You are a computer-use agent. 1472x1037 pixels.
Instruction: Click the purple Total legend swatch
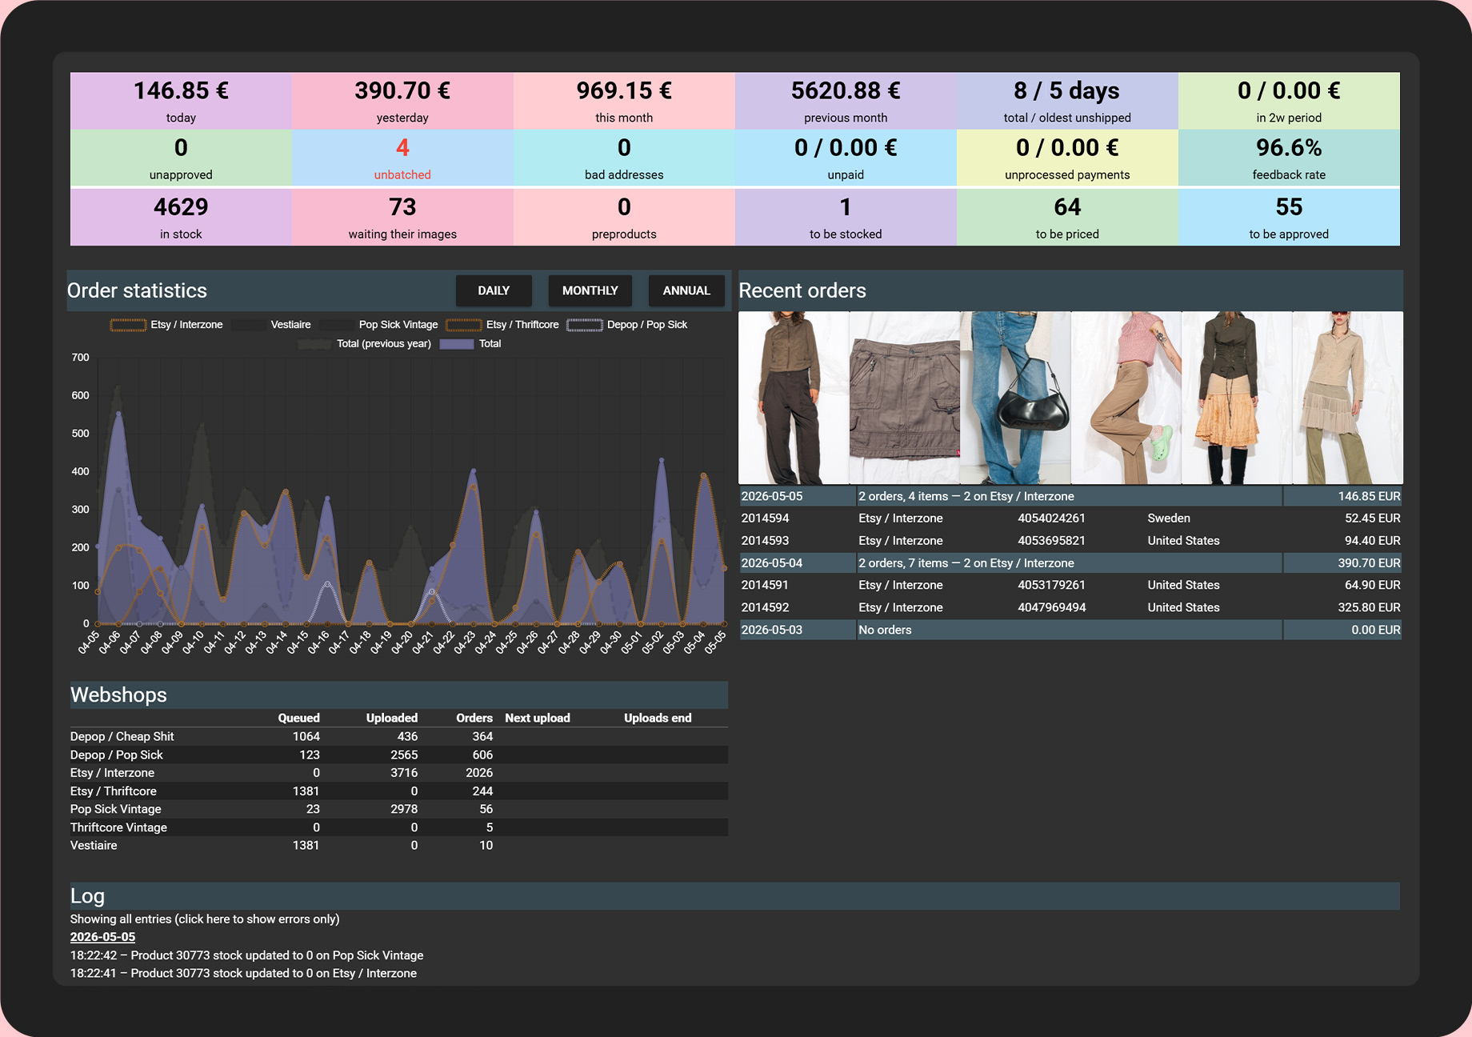457,344
